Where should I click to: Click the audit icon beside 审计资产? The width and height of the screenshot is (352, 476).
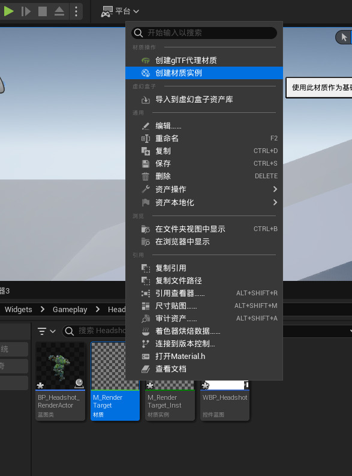point(146,319)
